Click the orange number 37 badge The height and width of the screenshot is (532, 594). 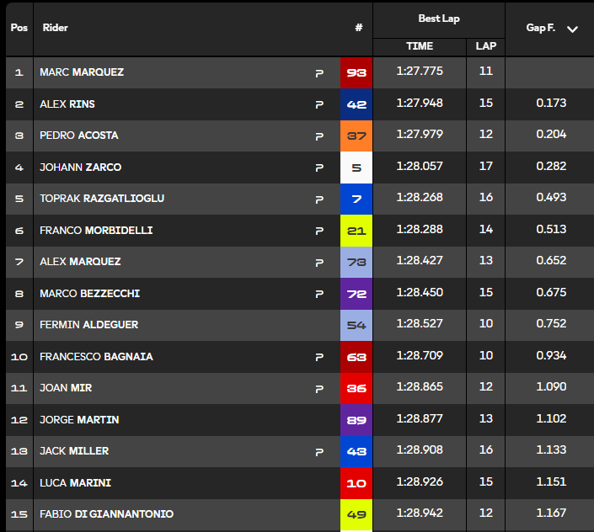pyautogui.click(x=356, y=136)
